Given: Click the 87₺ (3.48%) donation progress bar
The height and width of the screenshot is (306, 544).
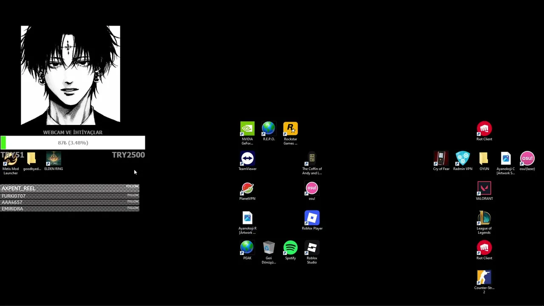Looking at the screenshot, I should 73,143.
